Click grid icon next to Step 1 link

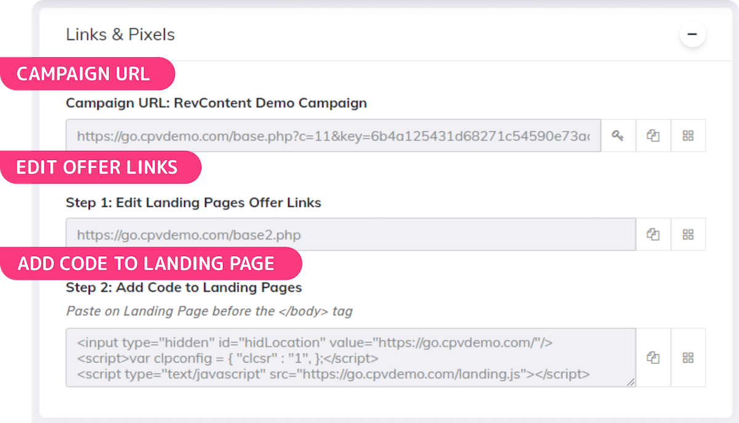689,234
